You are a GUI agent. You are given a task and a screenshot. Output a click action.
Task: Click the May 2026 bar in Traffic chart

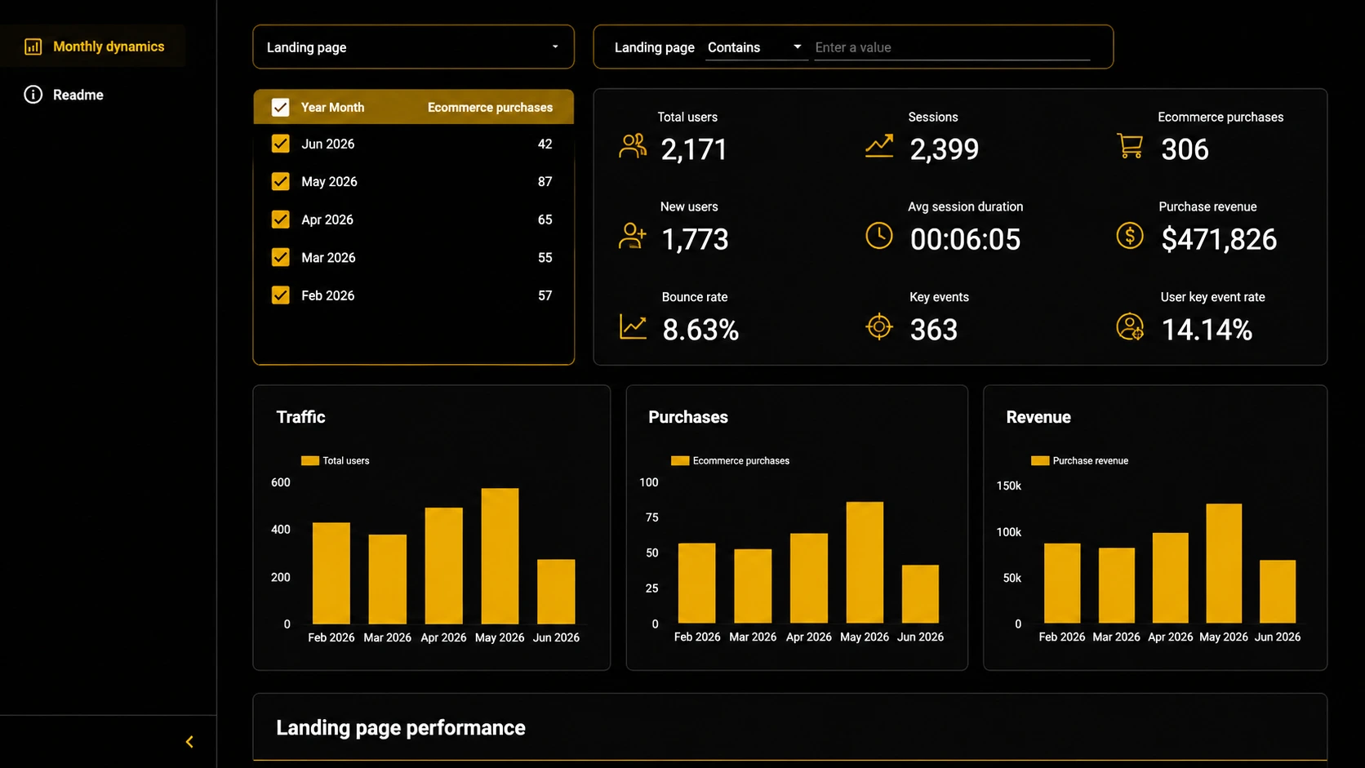[500, 556]
